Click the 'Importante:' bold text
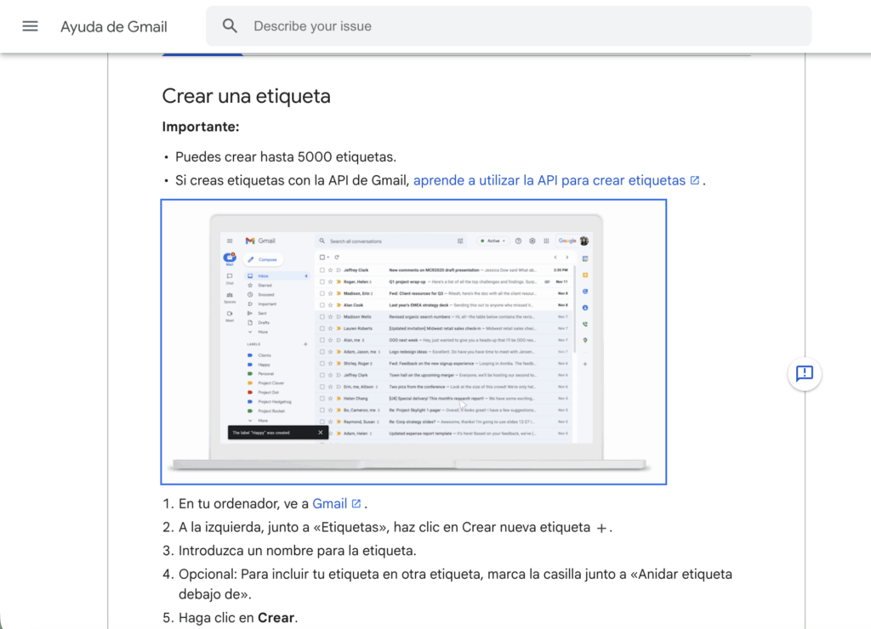 201,127
